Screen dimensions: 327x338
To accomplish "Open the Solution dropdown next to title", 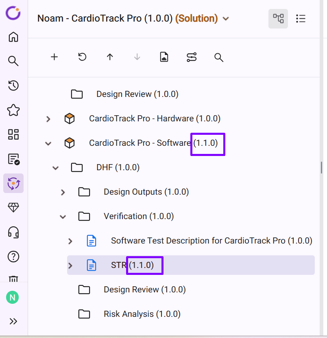I will pyautogui.click(x=226, y=19).
